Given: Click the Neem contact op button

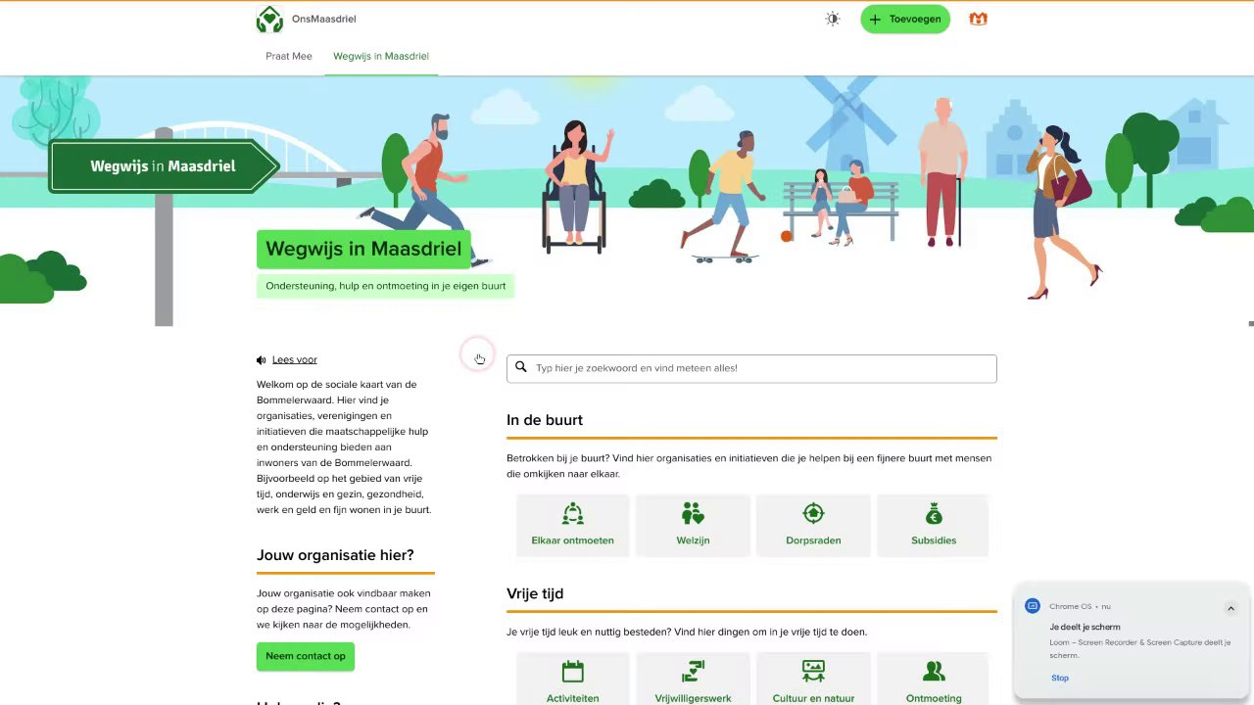Looking at the screenshot, I should (x=306, y=656).
